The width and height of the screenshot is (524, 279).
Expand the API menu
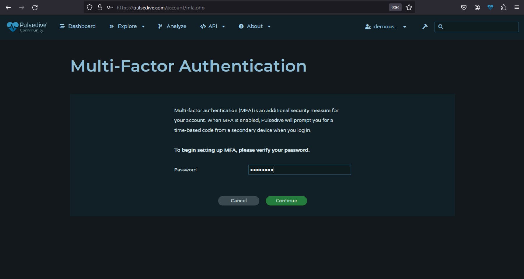pos(213,26)
